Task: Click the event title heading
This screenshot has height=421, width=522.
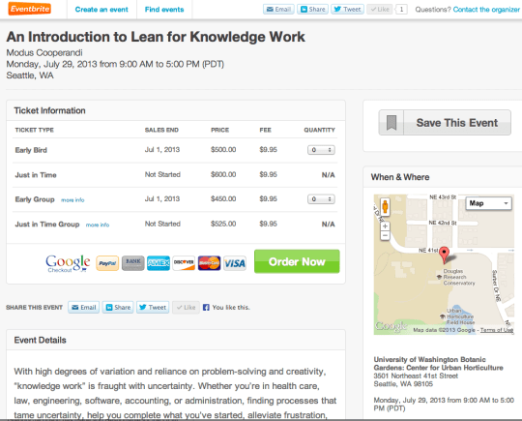Action: click(156, 37)
